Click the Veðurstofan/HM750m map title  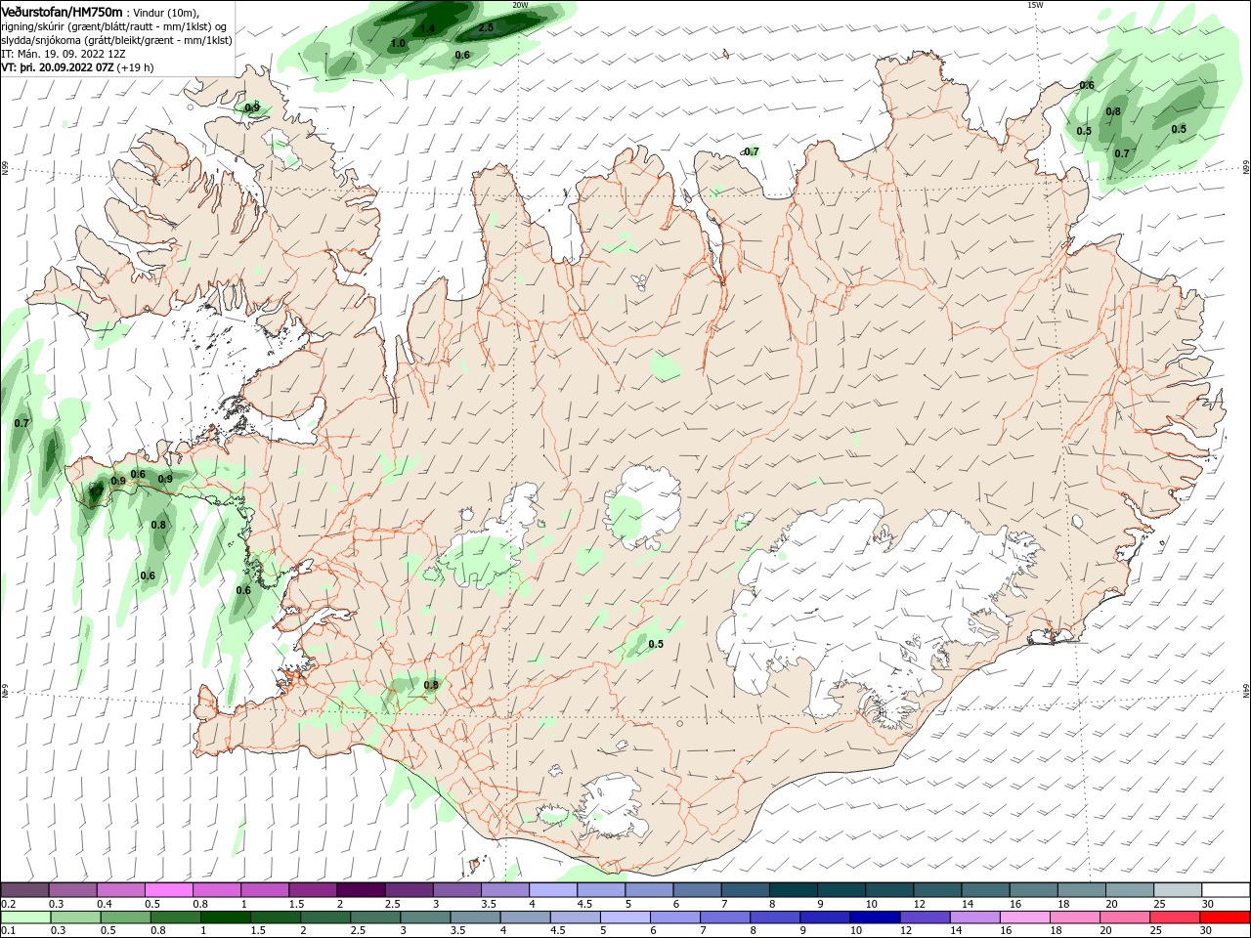coord(62,12)
